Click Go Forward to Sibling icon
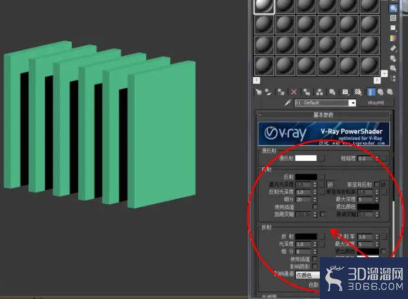408x299 pixels. [x=390, y=92]
